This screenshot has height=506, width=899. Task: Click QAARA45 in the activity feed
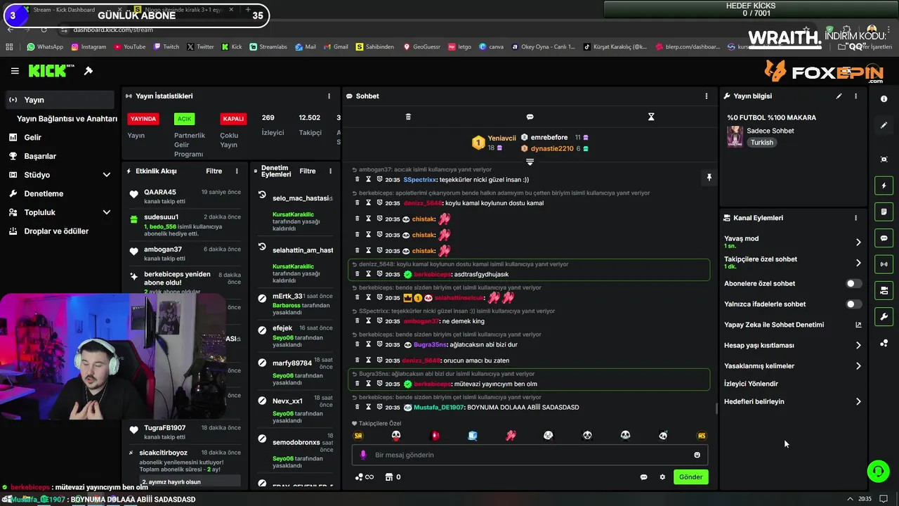(x=160, y=193)
